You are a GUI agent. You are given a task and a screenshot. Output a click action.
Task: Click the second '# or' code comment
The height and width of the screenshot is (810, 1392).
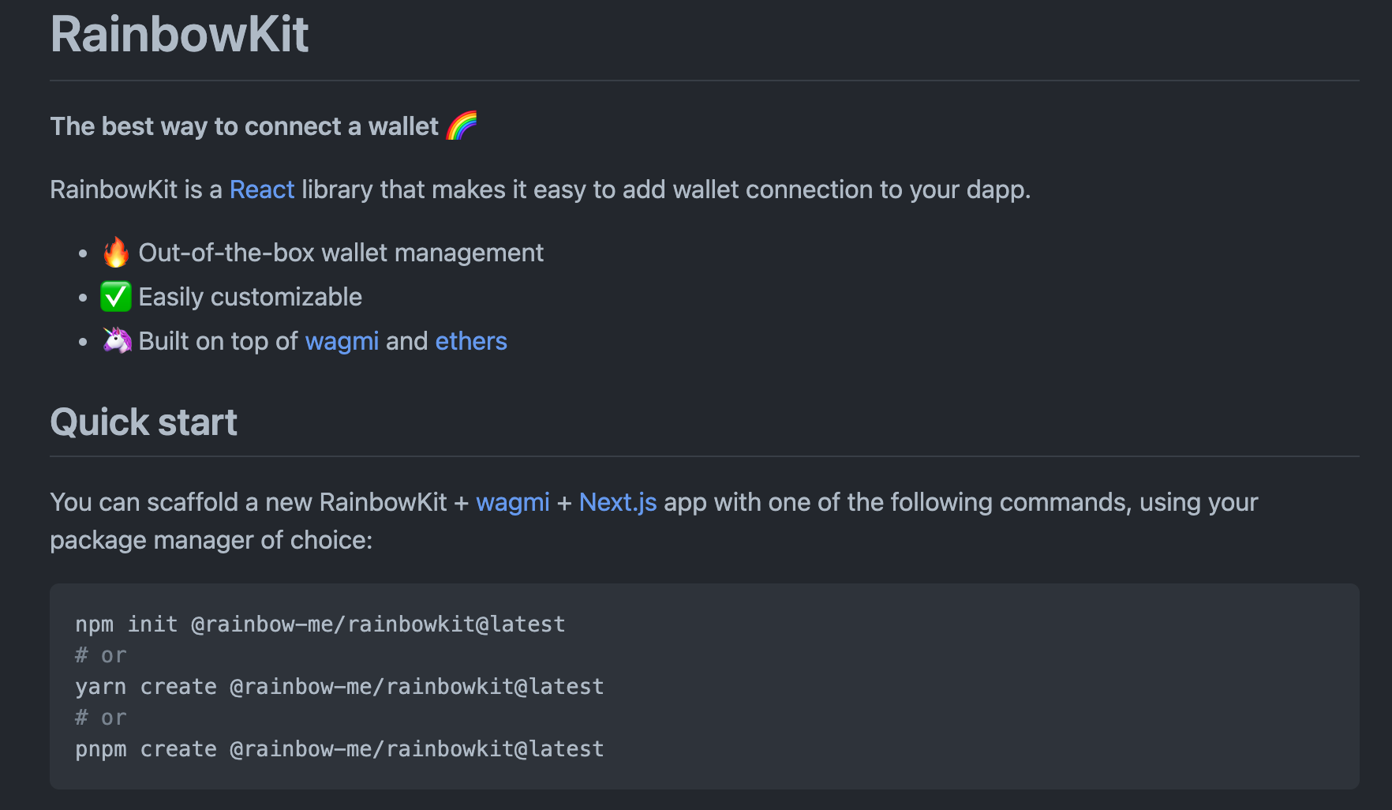tap(101, 718)
